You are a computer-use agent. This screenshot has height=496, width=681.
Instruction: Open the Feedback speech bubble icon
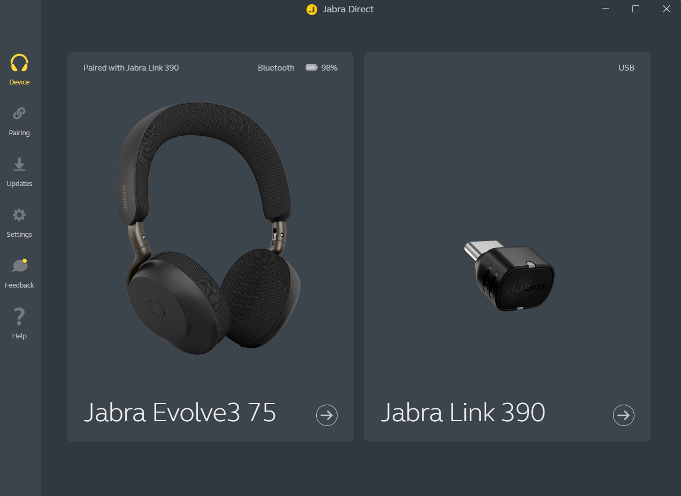(x=19, y=265)
